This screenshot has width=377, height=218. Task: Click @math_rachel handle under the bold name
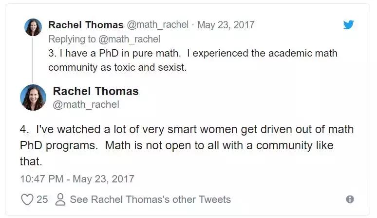click(x=86, y=104)
